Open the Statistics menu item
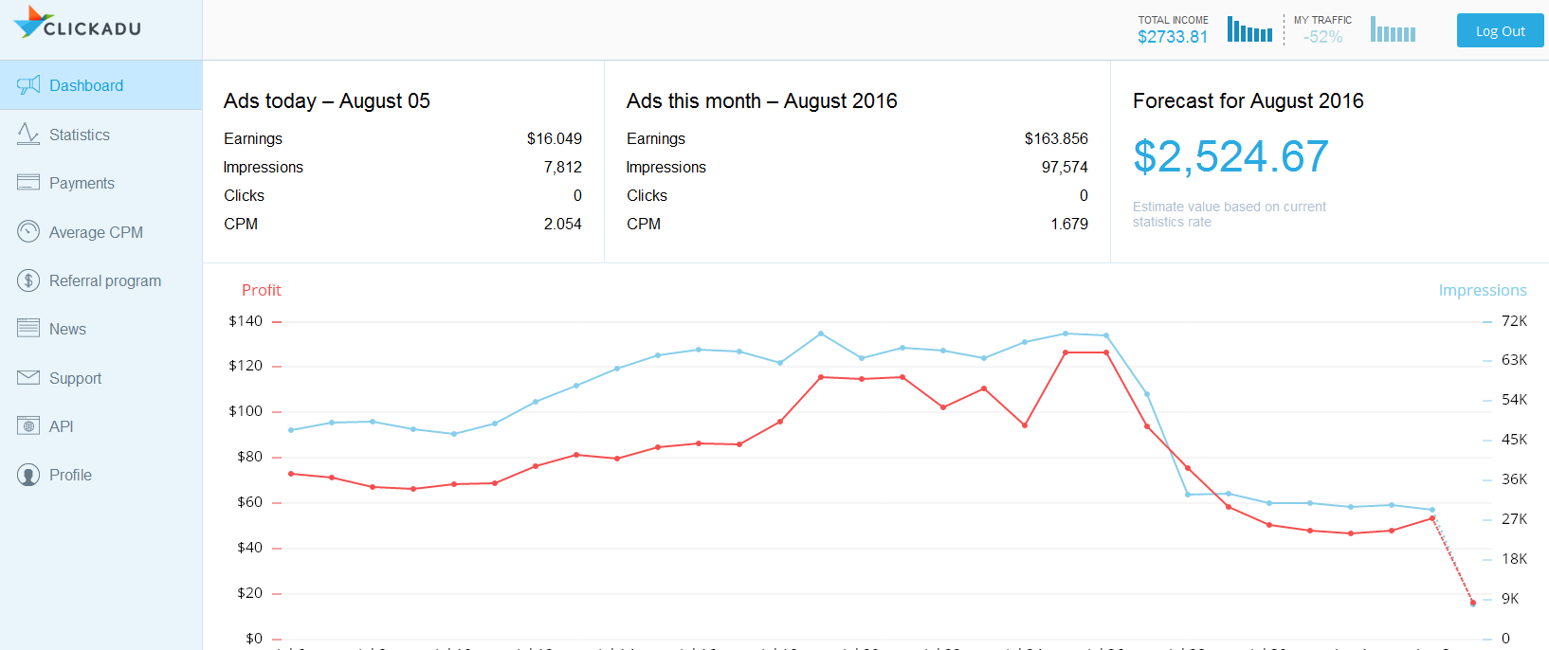Screen dimensions: 1549x650 coord(80,135)
